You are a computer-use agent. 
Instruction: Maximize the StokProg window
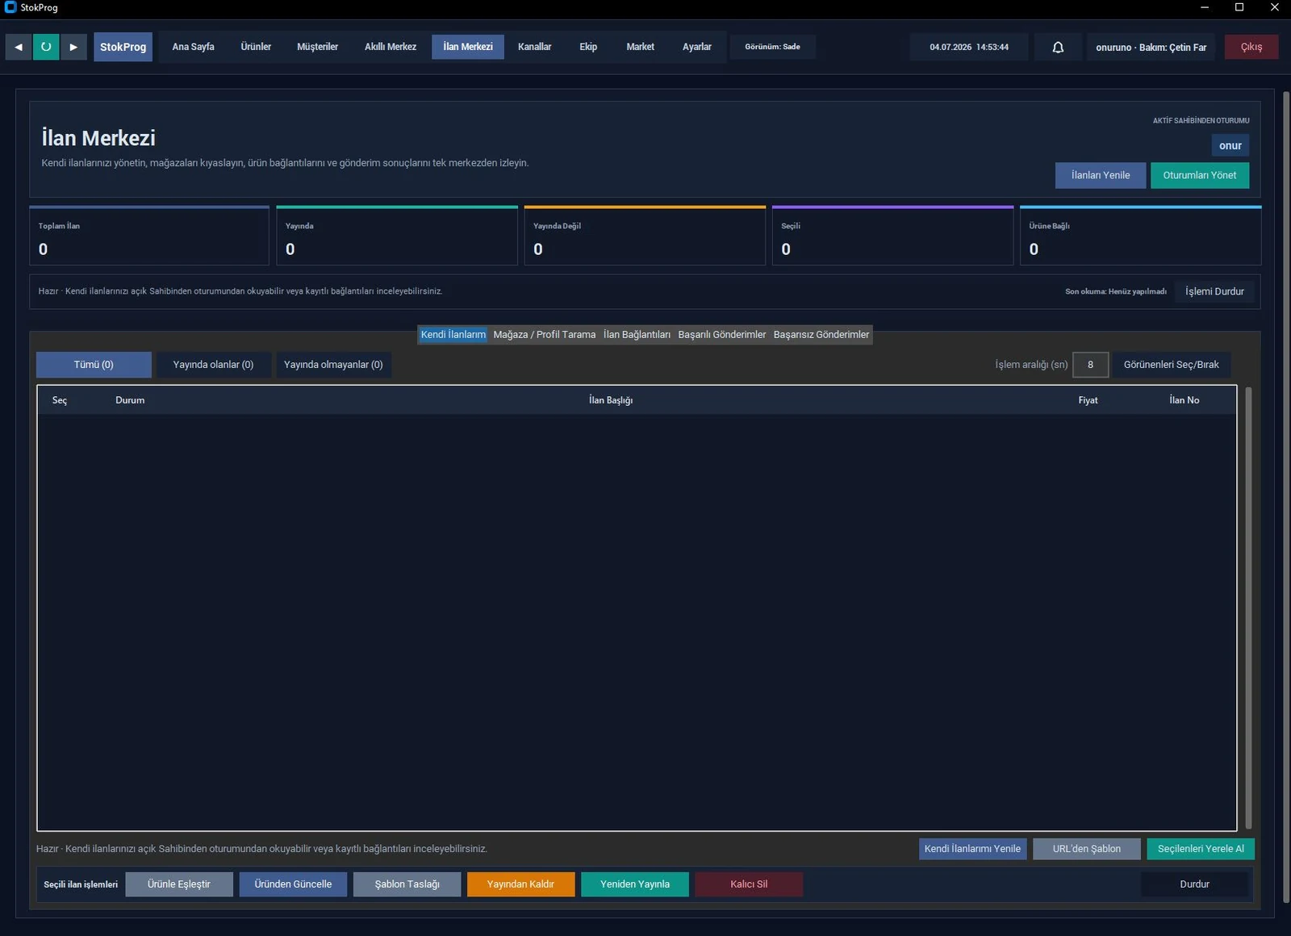pos(1239,7)
